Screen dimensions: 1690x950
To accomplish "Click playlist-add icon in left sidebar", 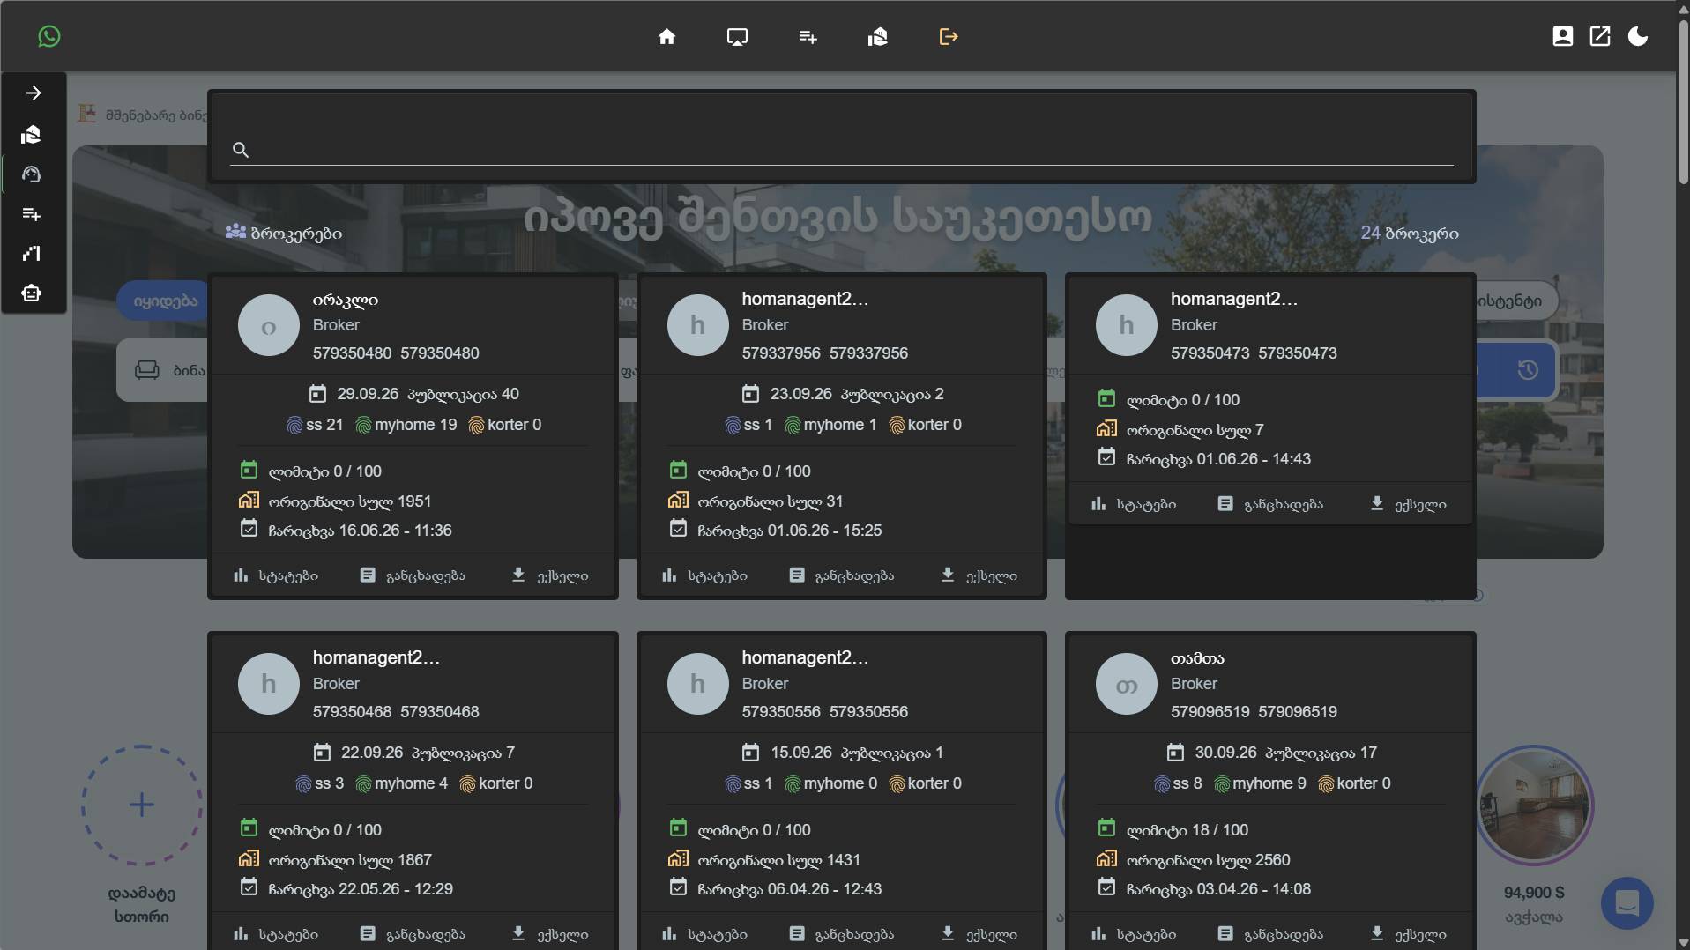I will tap(32, 214).
